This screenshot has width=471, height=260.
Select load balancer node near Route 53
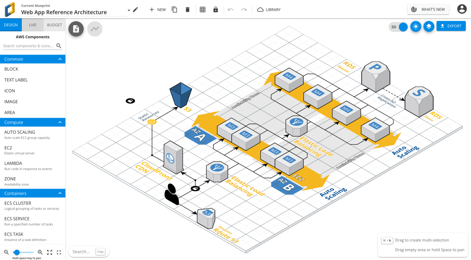click(217, 172)
